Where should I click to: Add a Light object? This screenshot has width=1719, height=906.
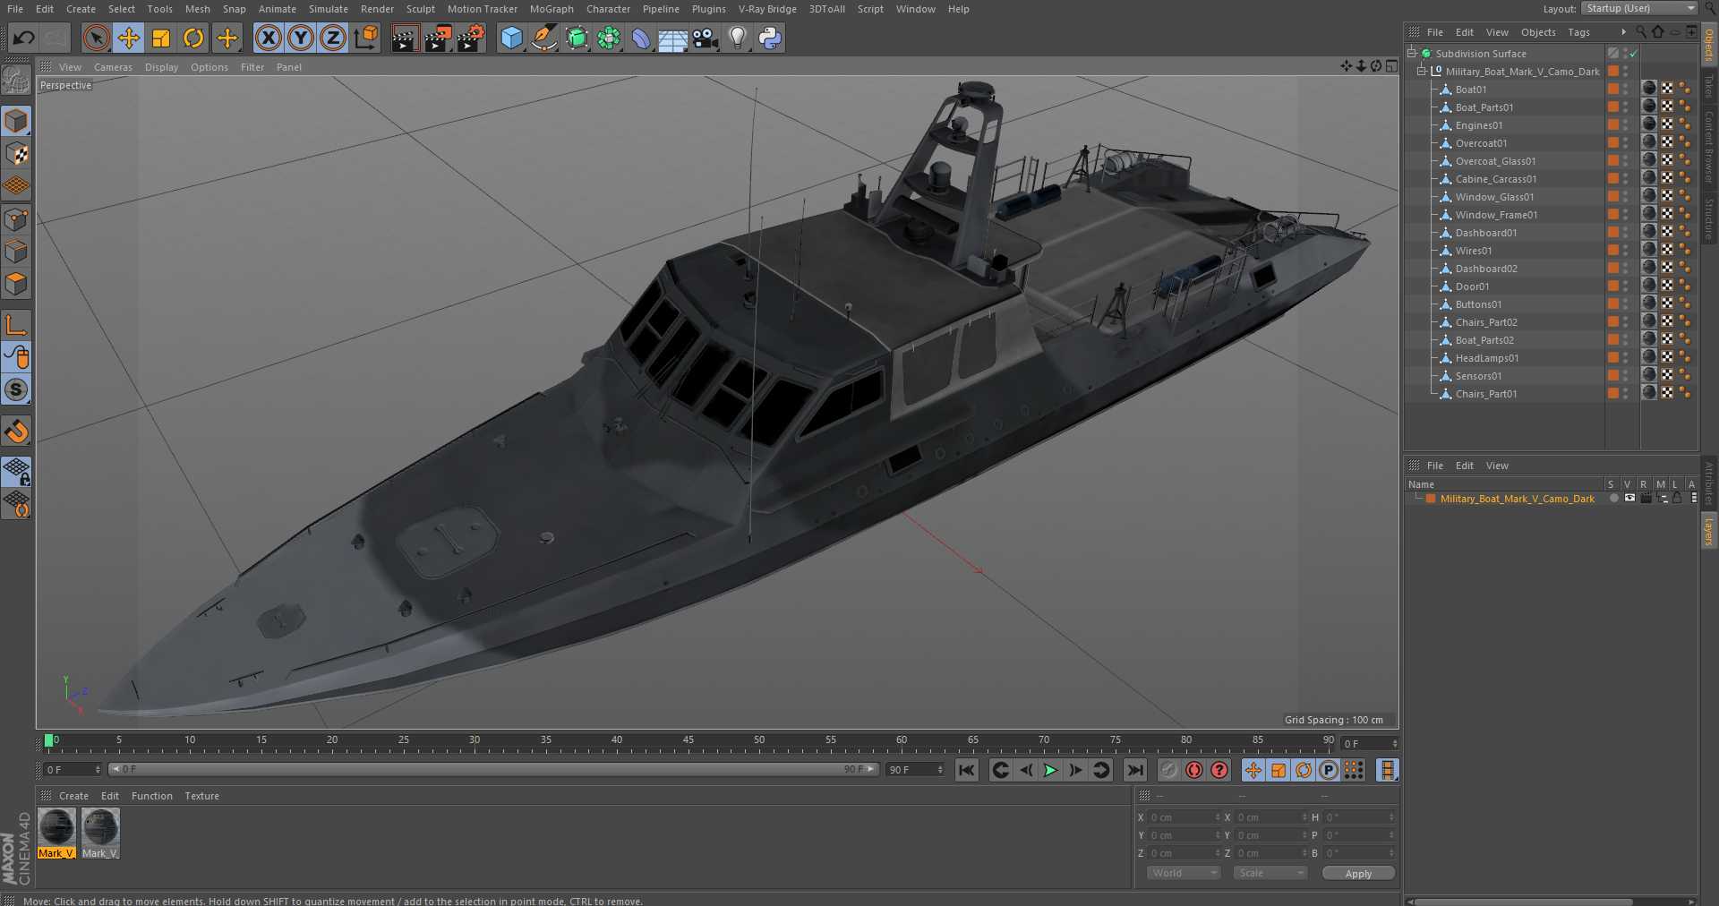pyautogui.click(x=738, y=38)
